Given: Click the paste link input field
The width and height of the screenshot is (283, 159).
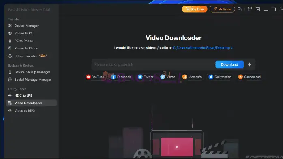Looking at the screenshot, I should point(153,64).
